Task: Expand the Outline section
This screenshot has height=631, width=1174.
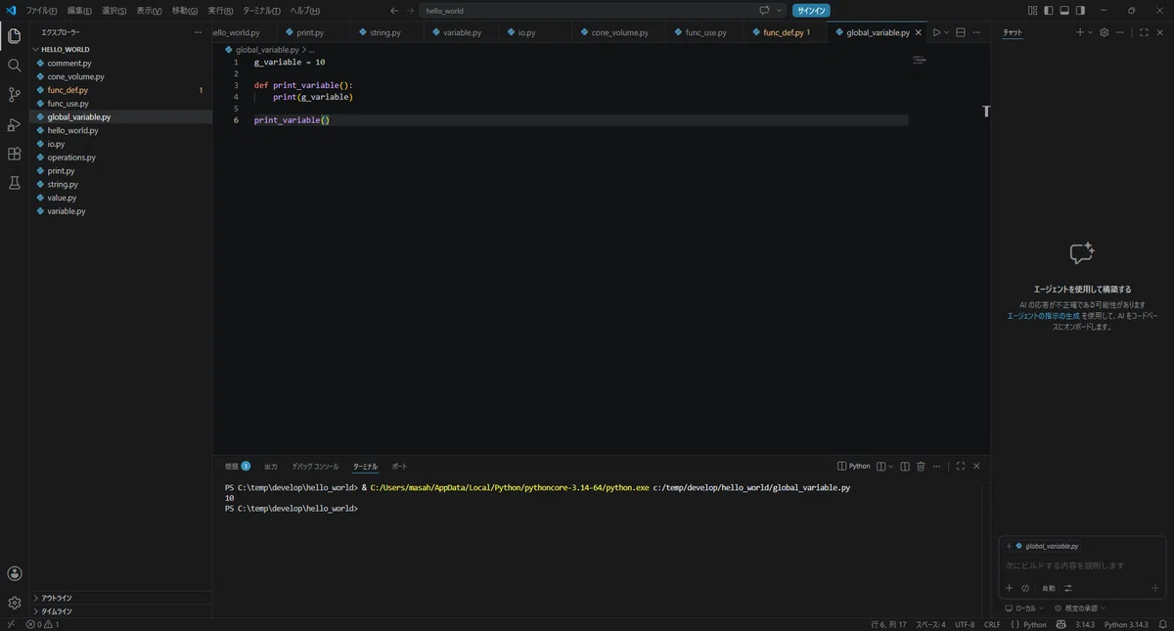Action: [121, 598]
